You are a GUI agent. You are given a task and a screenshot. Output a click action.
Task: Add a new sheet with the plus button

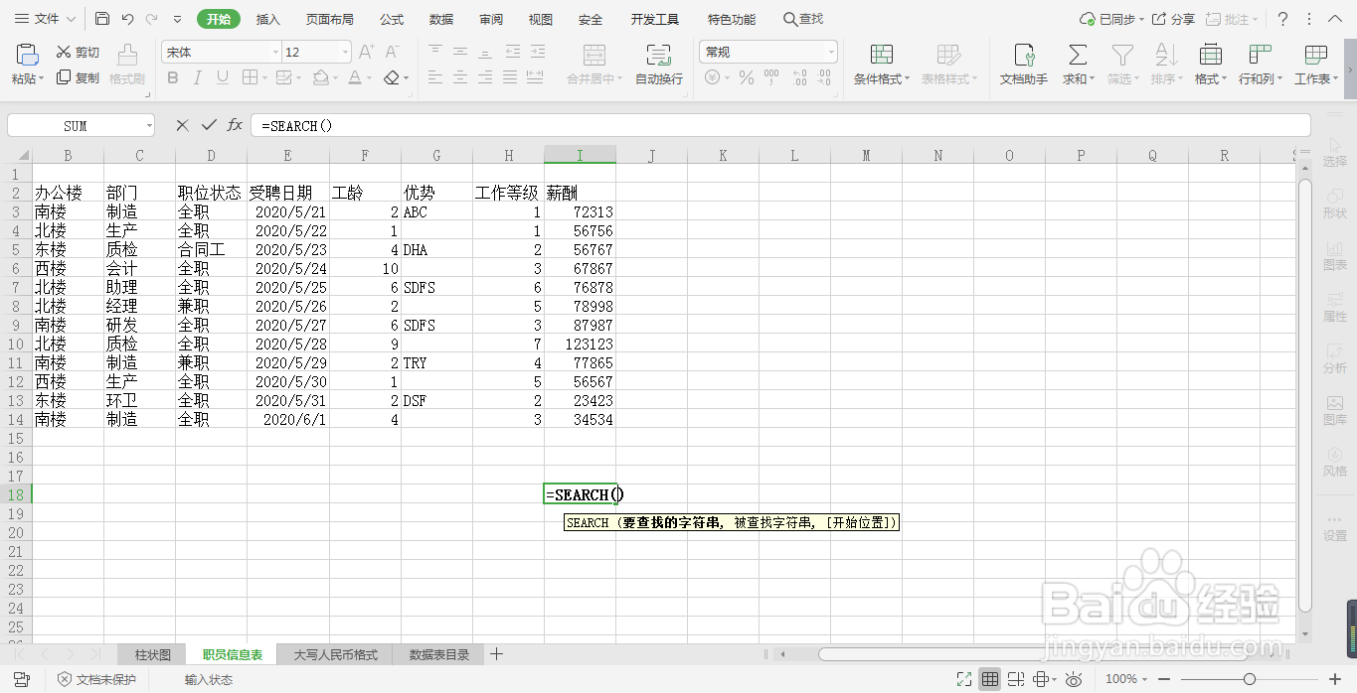pyautogui.click(x=497, y=654)
